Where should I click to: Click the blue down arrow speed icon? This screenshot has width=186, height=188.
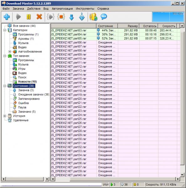71,17
